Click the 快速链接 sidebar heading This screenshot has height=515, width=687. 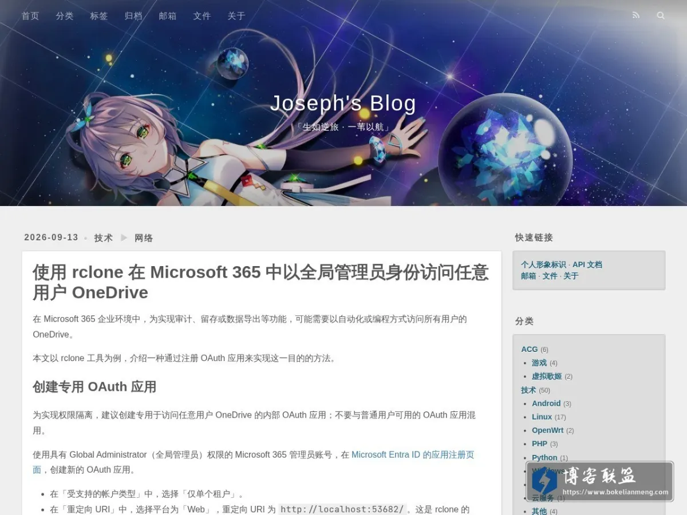pyautogui.click(x=534, y=237)
